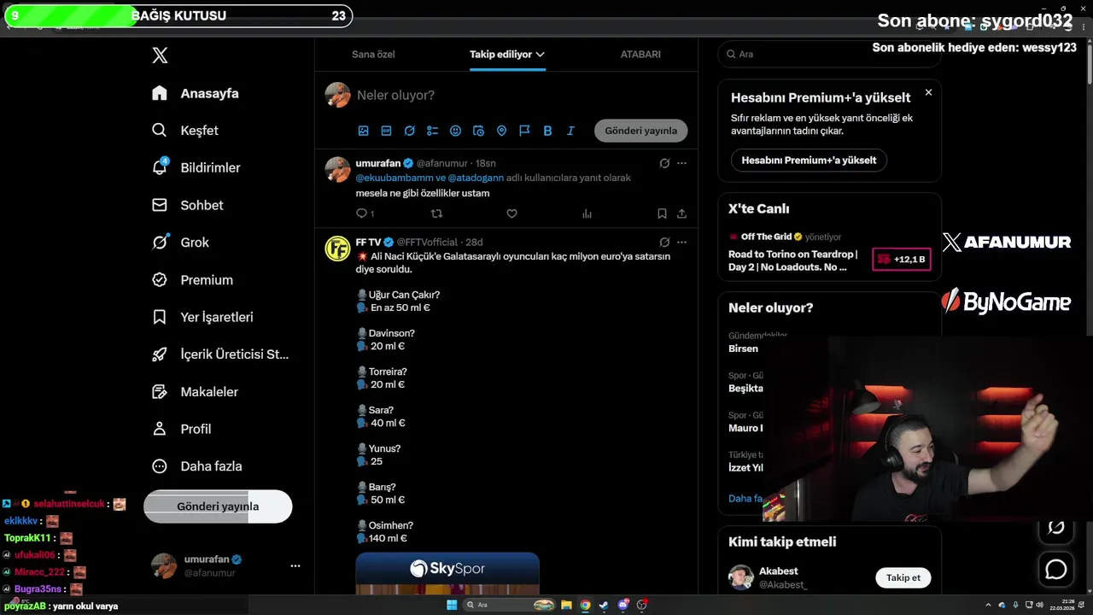The height and width of the screenshot is (615, 1093).
Task: Expand the Takip ediliyor dropdown arrow
Action: (540, 54)
